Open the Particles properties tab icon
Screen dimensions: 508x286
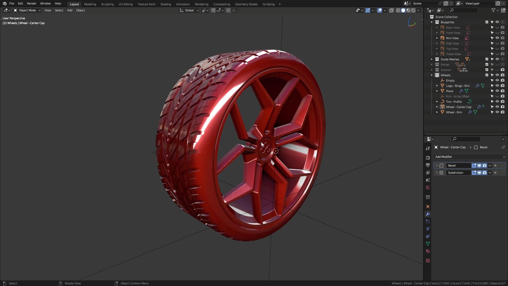click(x=428, y=221)
